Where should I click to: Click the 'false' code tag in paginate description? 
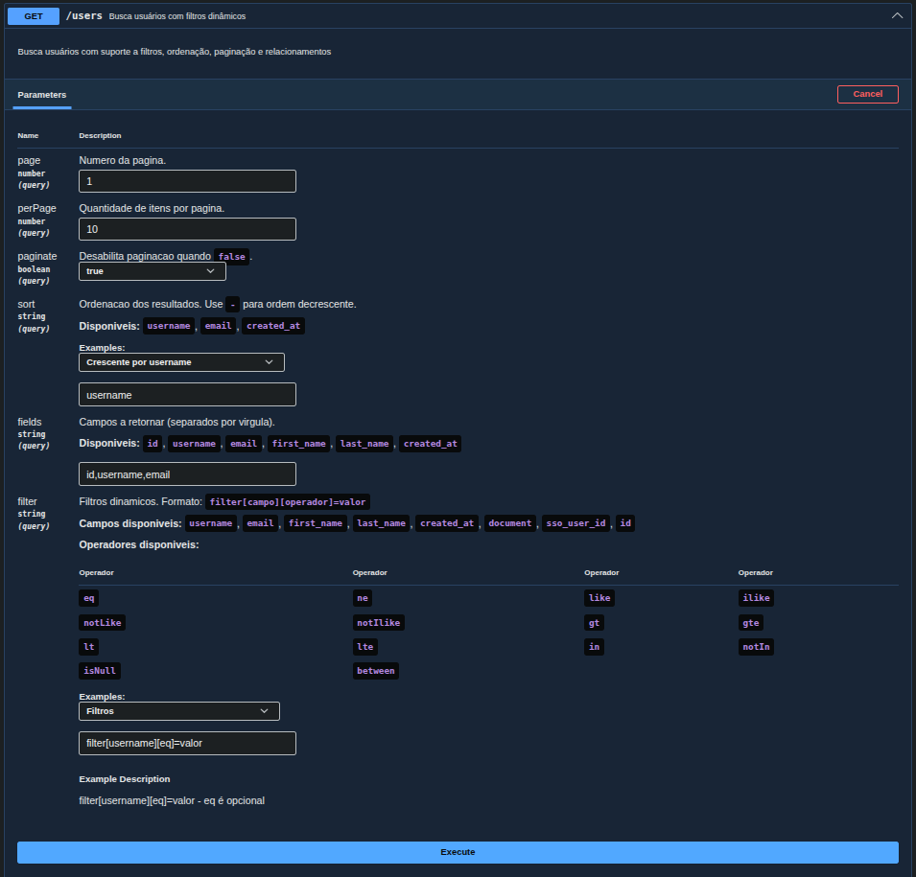[x=232, y=257]
